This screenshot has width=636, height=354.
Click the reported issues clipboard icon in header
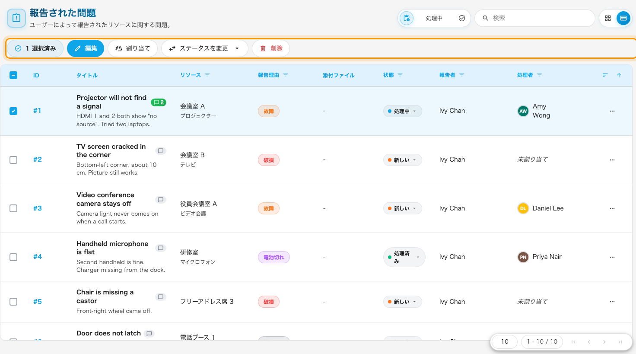click(x=16, y=18)
